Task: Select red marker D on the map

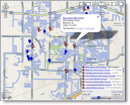Action: click(65, 44)
